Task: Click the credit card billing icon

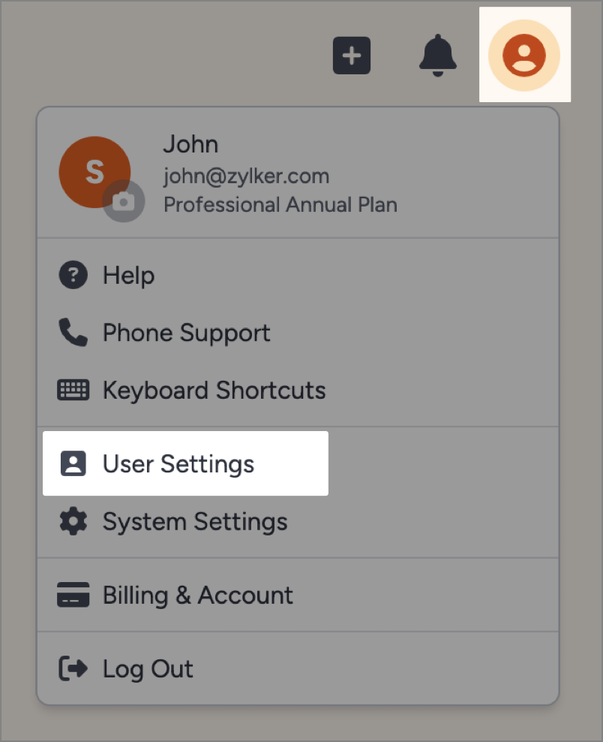Action: coord(73,595)
